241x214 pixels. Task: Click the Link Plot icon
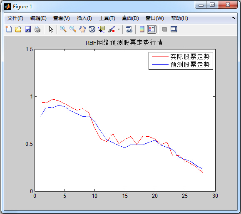tap(129, 29)
